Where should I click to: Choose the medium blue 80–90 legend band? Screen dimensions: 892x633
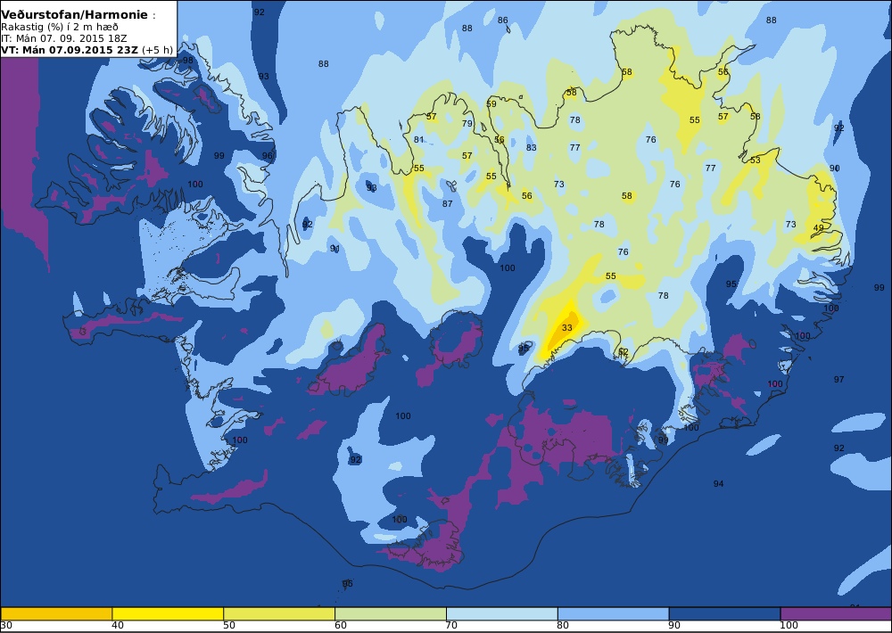(614, 613)
